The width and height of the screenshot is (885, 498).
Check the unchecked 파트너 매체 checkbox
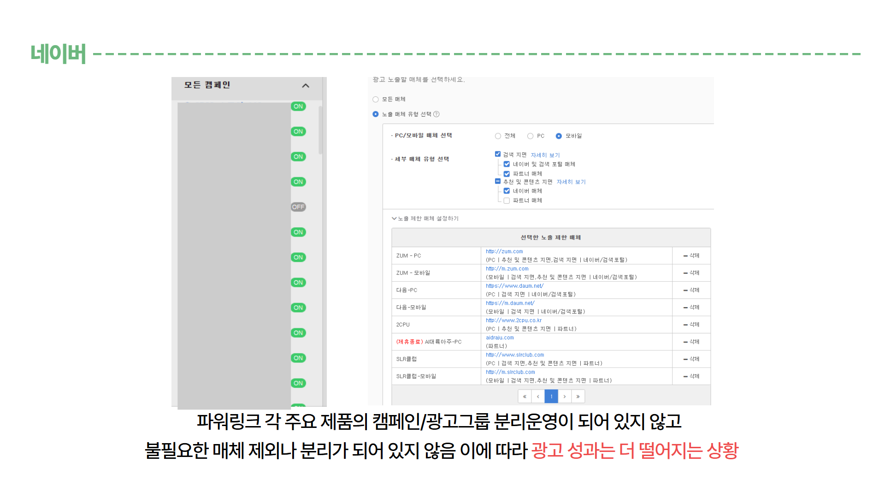(x=507, y=201)
